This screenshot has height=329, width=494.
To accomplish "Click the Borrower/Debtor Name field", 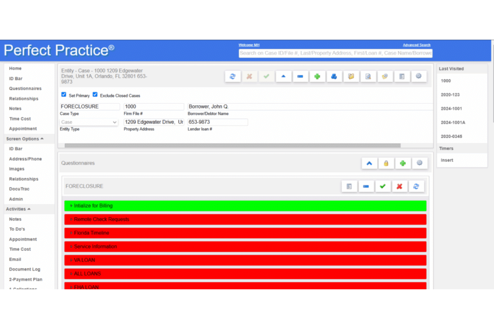I will click(310, 107).
